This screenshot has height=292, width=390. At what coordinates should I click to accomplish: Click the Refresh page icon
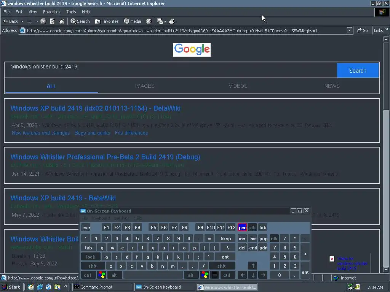[52, 21]
